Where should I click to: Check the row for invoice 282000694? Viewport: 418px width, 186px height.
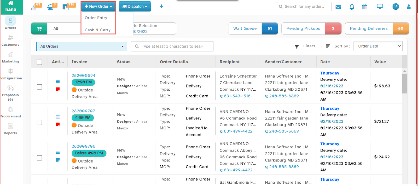tap(39, 87)
